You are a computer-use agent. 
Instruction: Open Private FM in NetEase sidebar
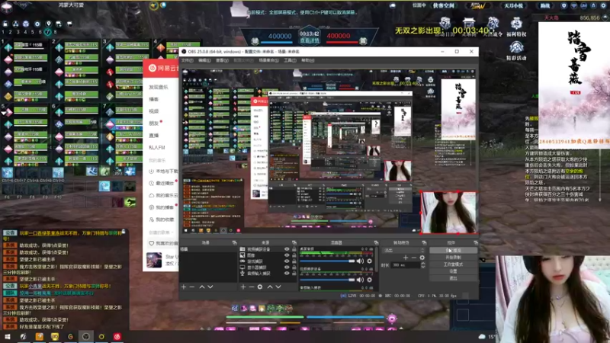point(157,147)
